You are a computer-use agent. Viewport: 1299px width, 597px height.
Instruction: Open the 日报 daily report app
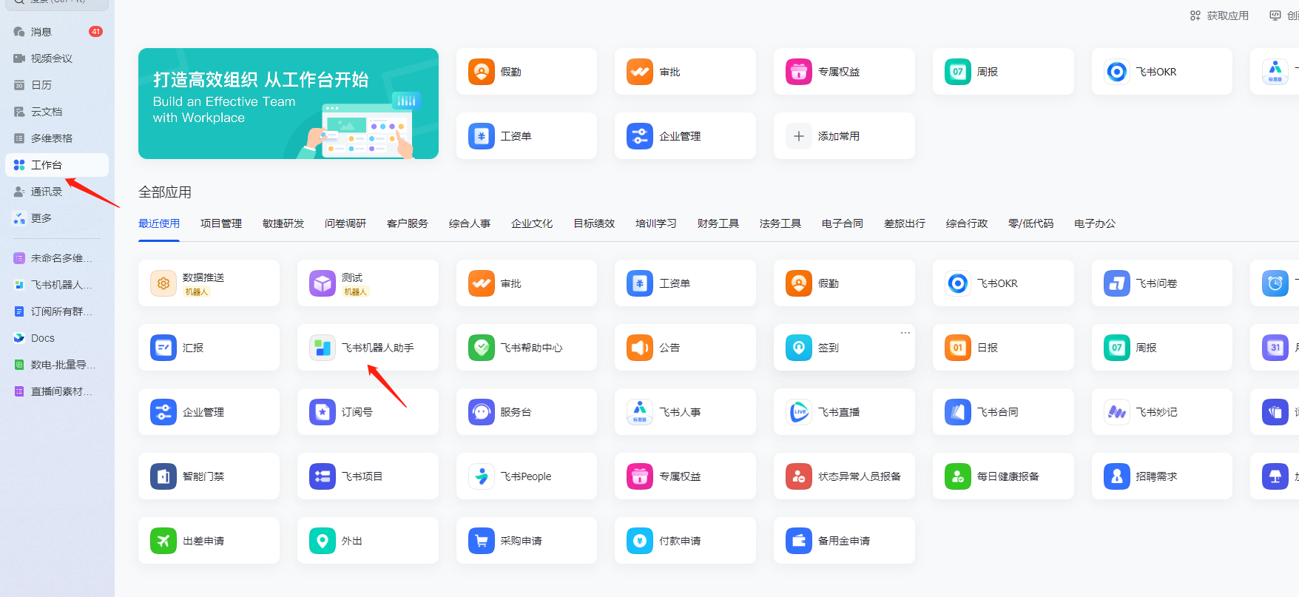(x=1003, y=348)
